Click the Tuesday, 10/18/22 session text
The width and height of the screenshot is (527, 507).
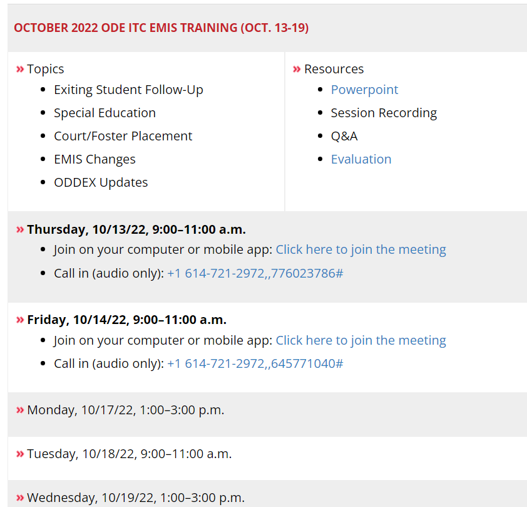coord(129,454)
